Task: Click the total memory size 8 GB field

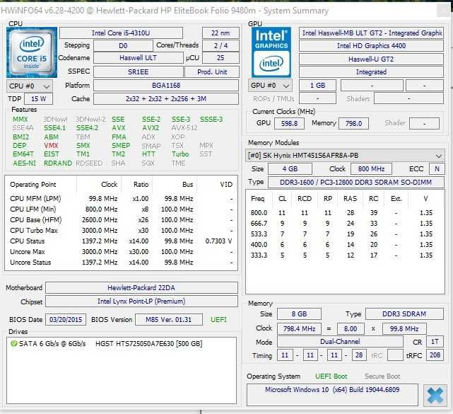Action: [299, 314]
